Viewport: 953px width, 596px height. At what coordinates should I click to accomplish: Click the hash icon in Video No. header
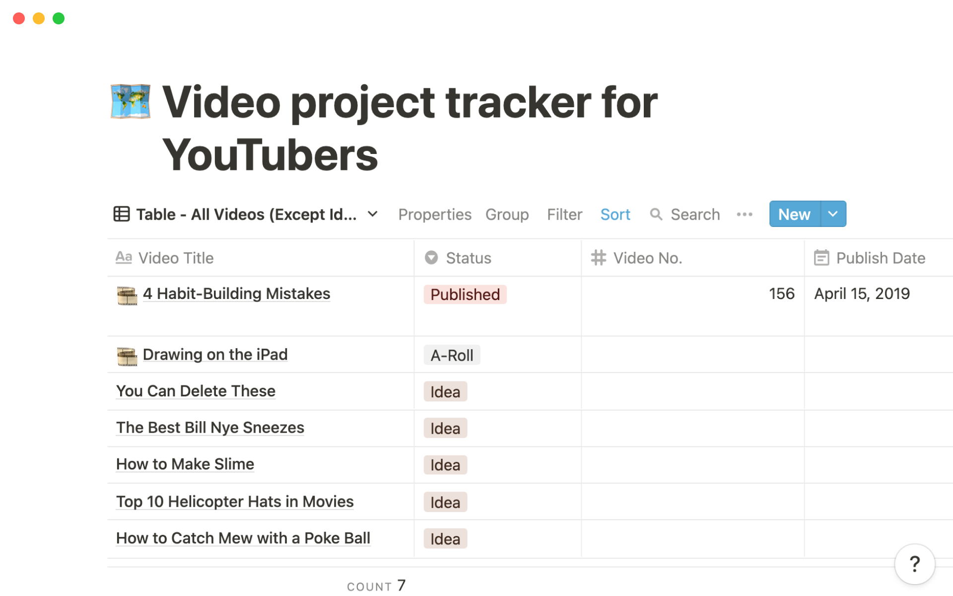(599, 258)
